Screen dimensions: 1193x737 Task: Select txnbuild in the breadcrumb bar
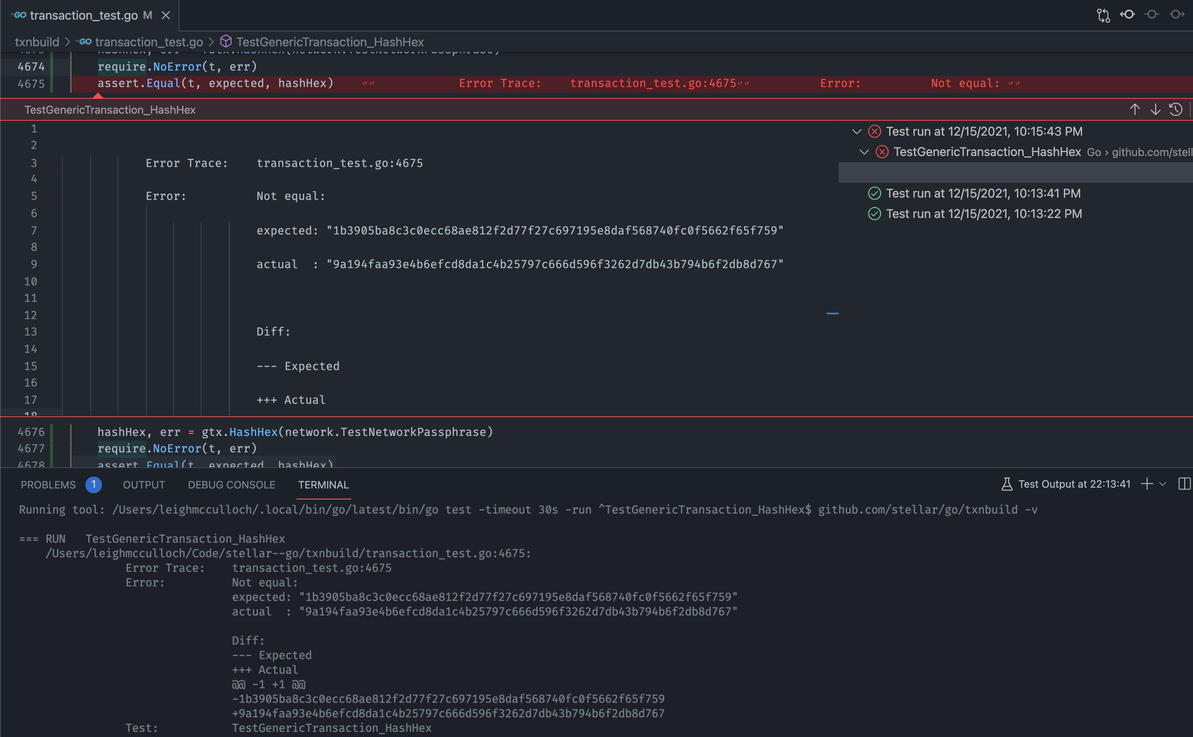pos(36,42)
